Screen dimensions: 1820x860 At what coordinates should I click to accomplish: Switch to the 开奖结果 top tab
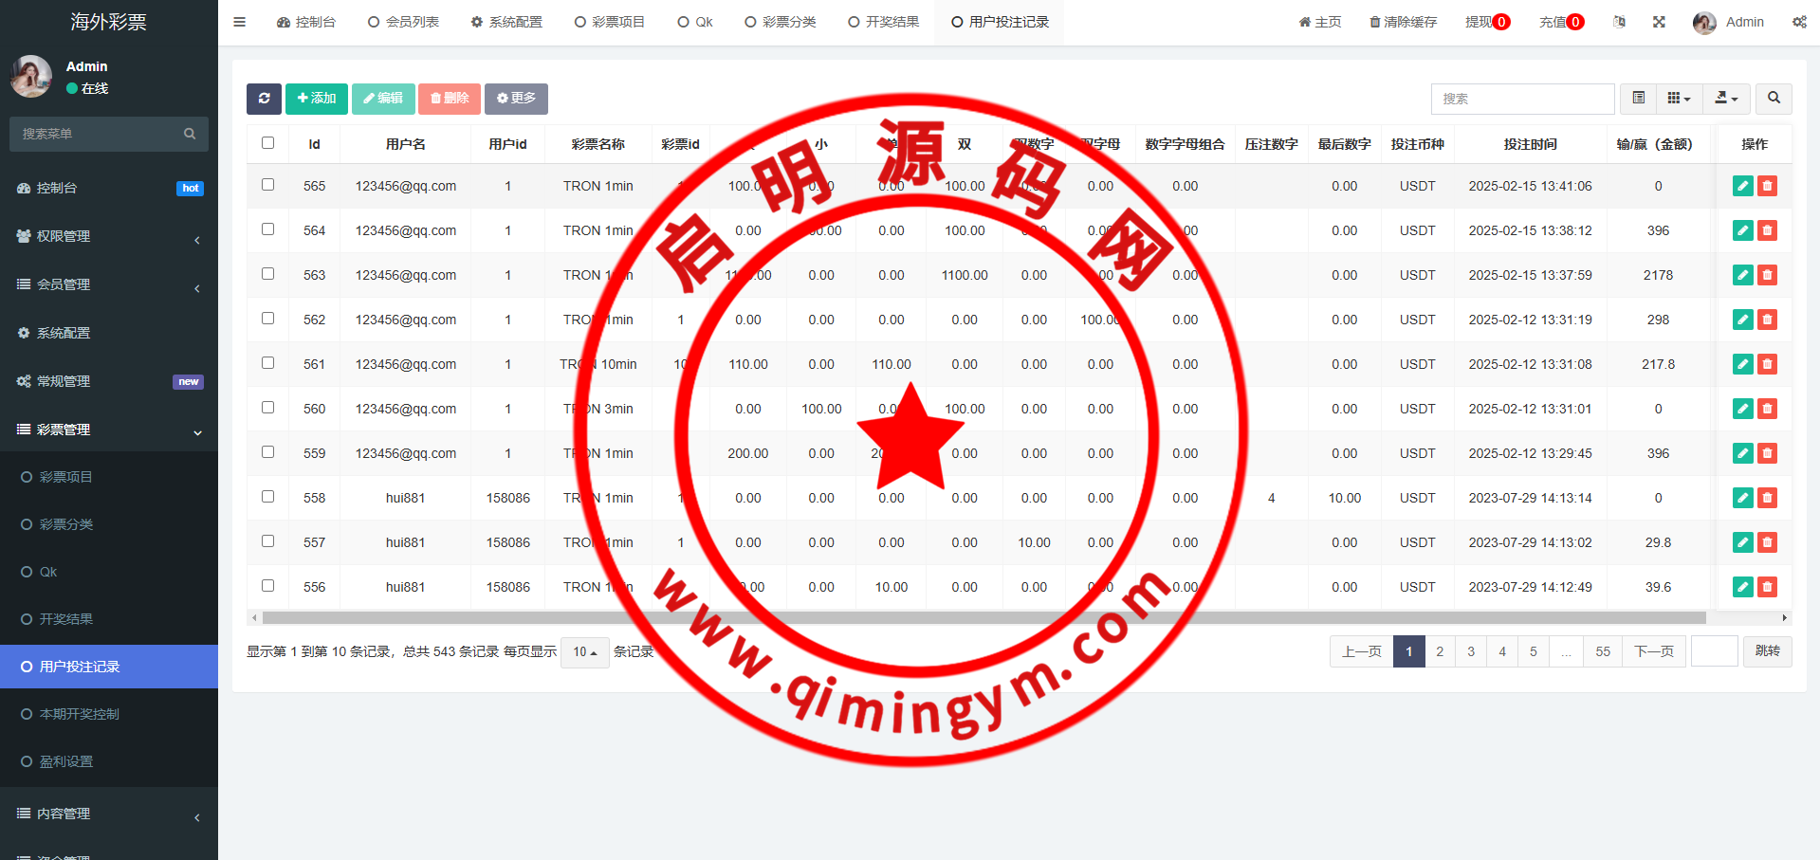883,22
